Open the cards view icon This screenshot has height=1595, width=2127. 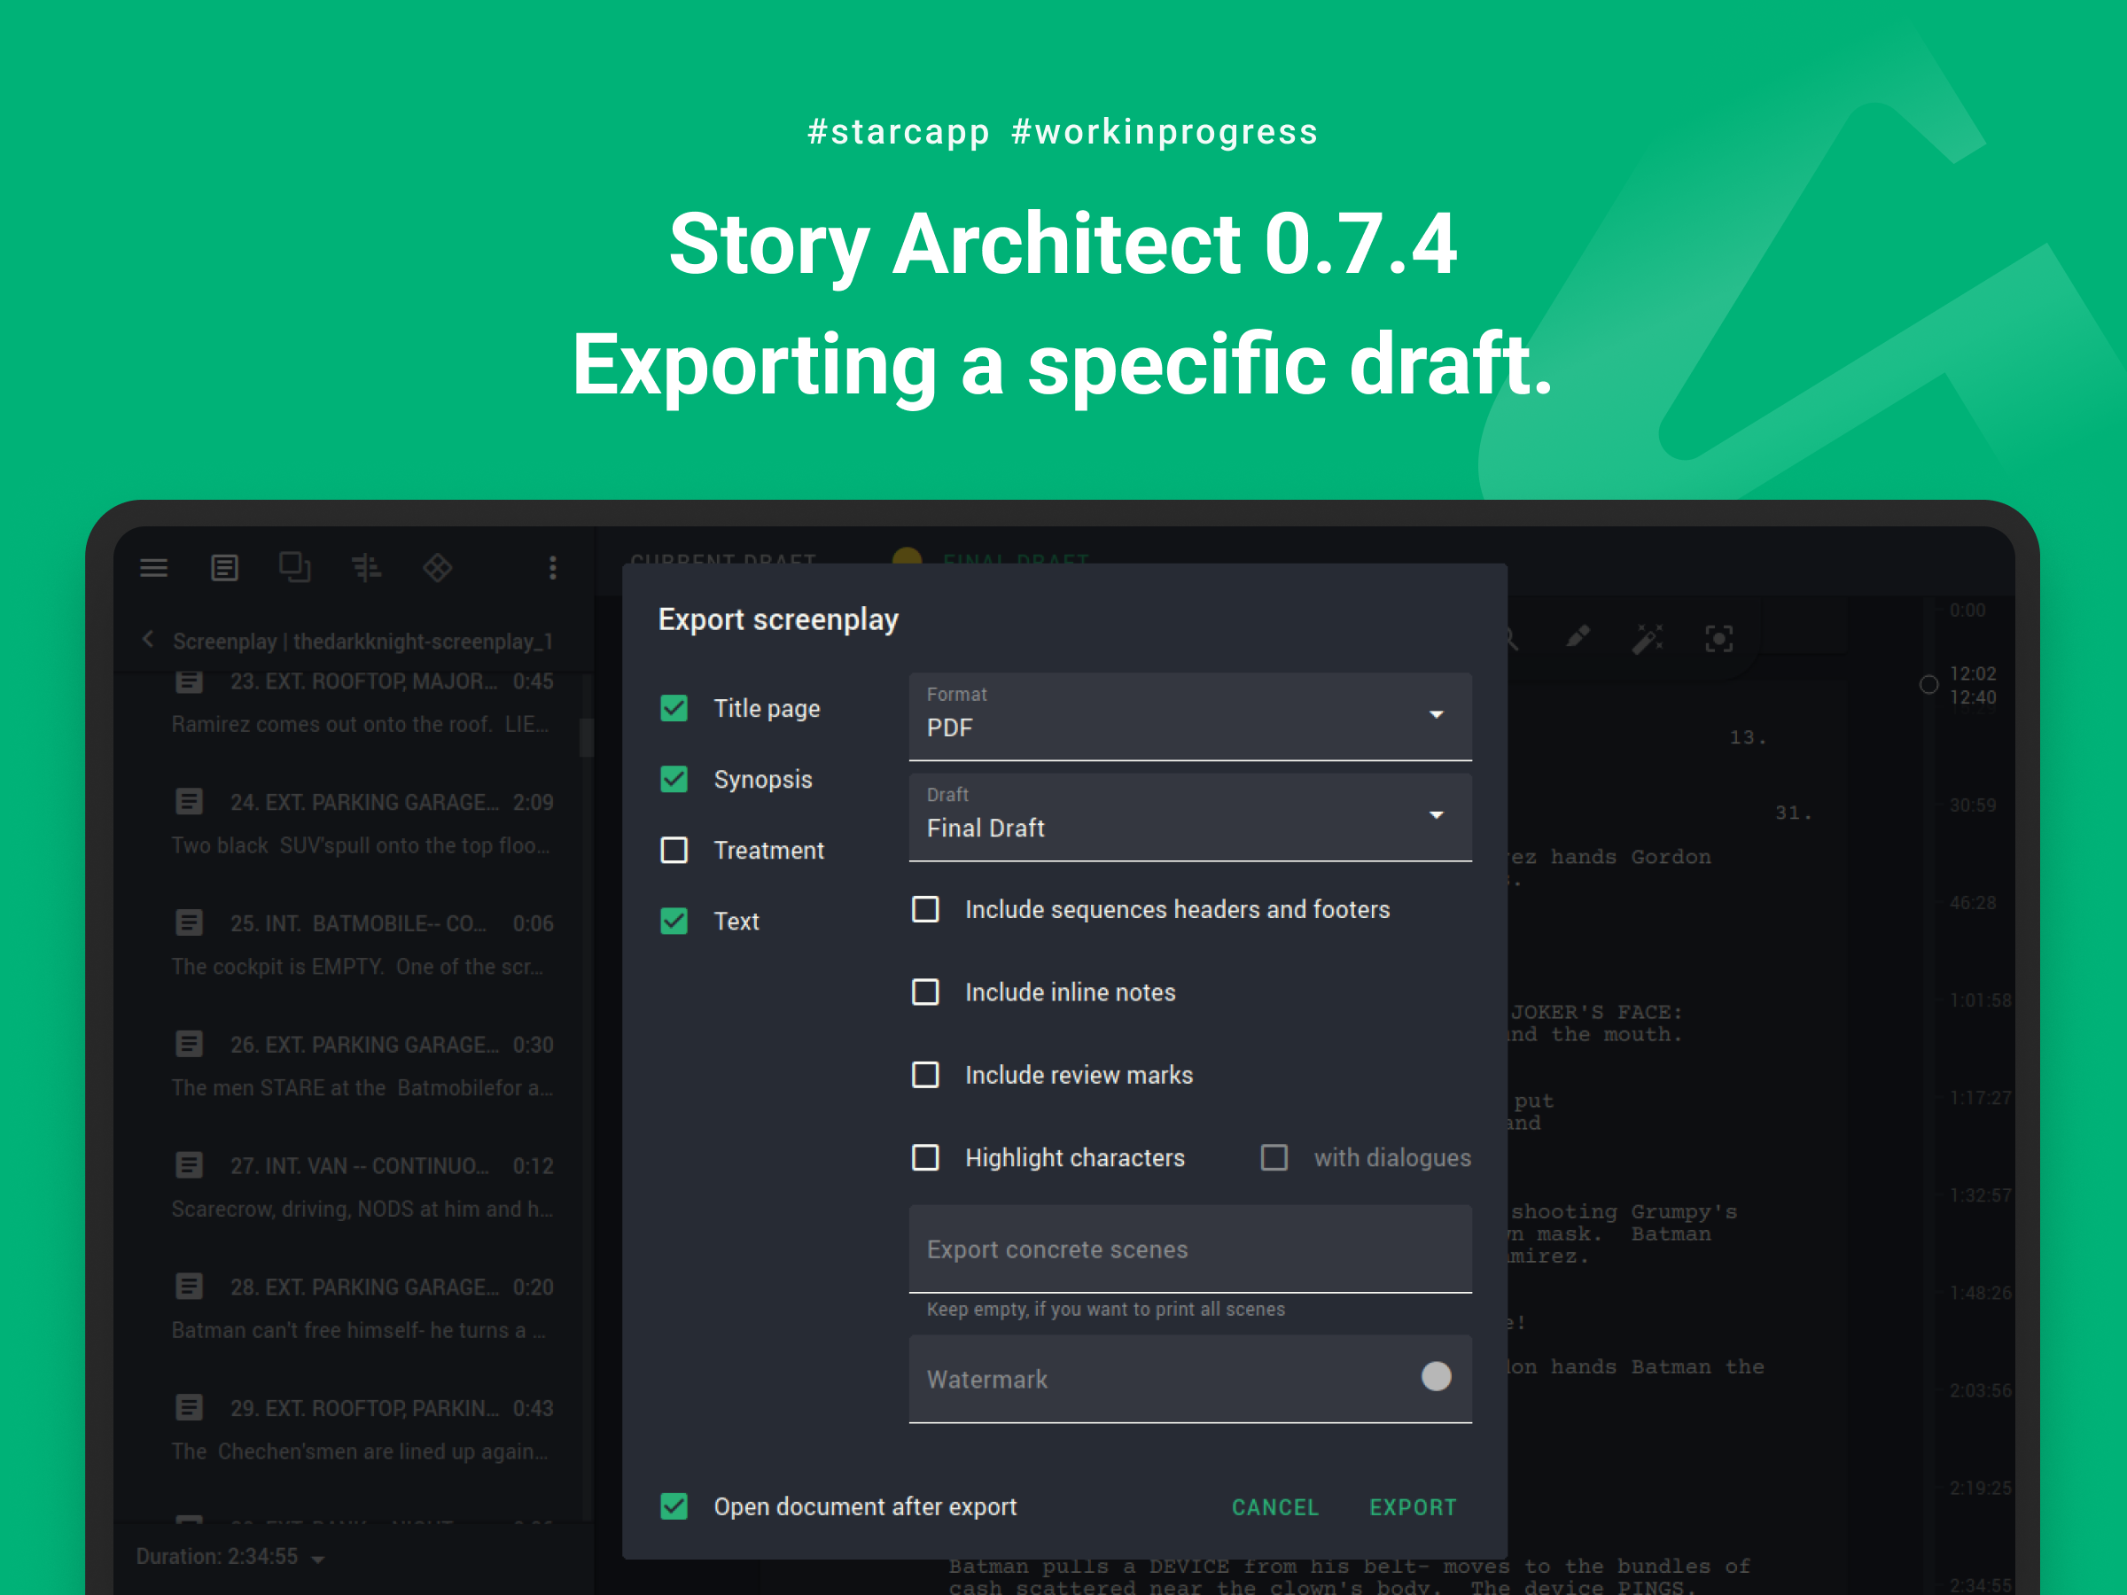pyautogui.click(x=294, y=567)
